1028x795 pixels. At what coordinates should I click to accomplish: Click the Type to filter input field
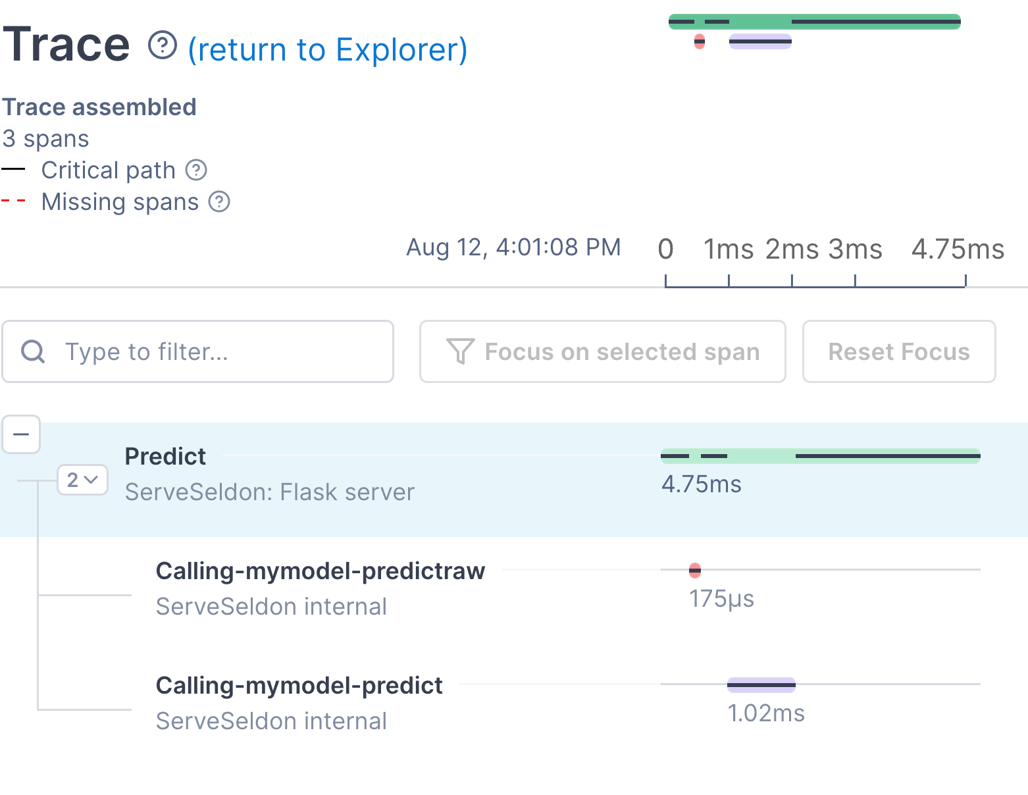point(197,351)
